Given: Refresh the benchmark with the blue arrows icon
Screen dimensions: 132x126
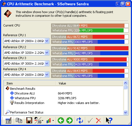Looking at the screenshot, I should pyautogui.click(x=80, y=120).
